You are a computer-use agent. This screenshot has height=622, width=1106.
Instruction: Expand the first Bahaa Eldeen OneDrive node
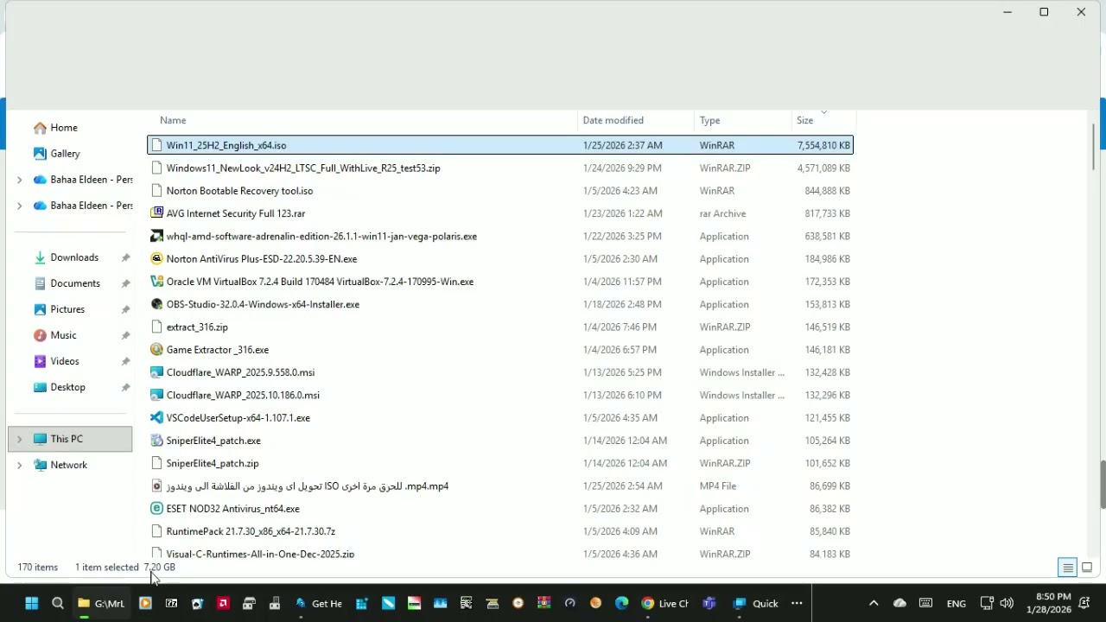[x=19, y=180]
